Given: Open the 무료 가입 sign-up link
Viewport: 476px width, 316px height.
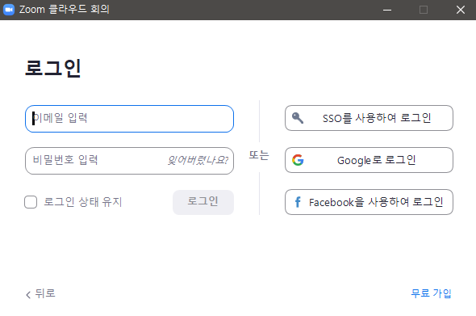Looking at the screenshot, I should tap(431, 293).
